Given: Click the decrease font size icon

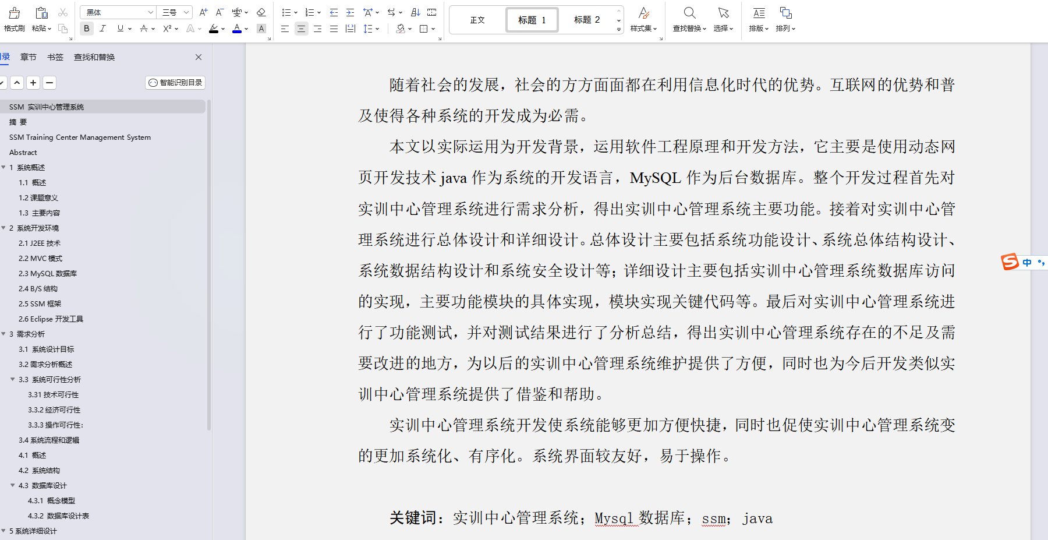Looking at the screenshot, I should click(219, 12).
